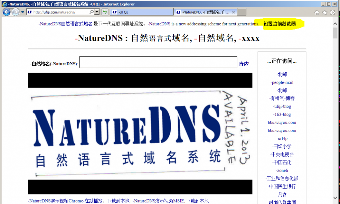Open the -中央电视台 sidebar link
Screen dimensions: 340x204
tap(282, 154)
